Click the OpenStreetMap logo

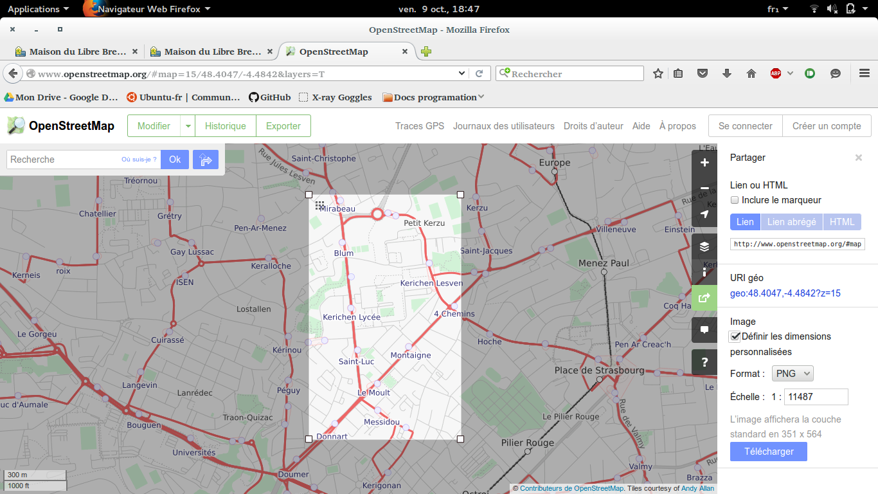click(x=60, y=125)
